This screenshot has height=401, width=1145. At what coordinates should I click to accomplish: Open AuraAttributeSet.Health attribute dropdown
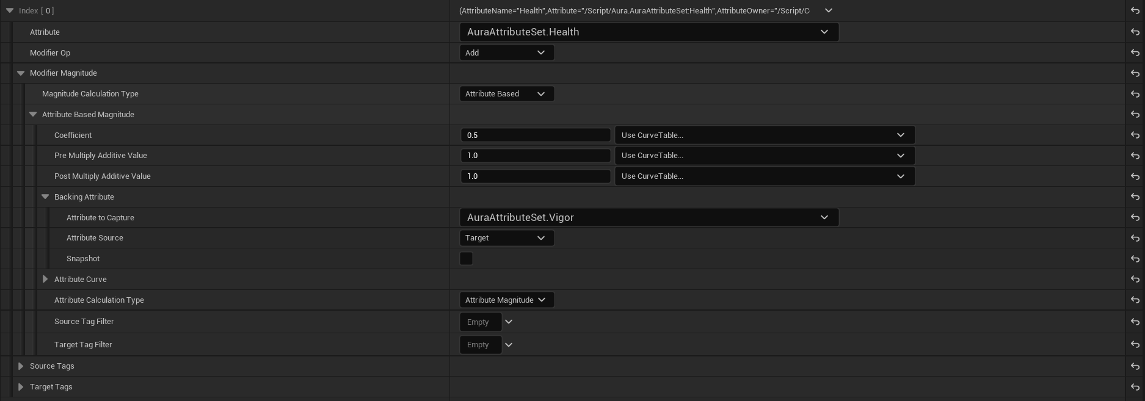point(649,32)
